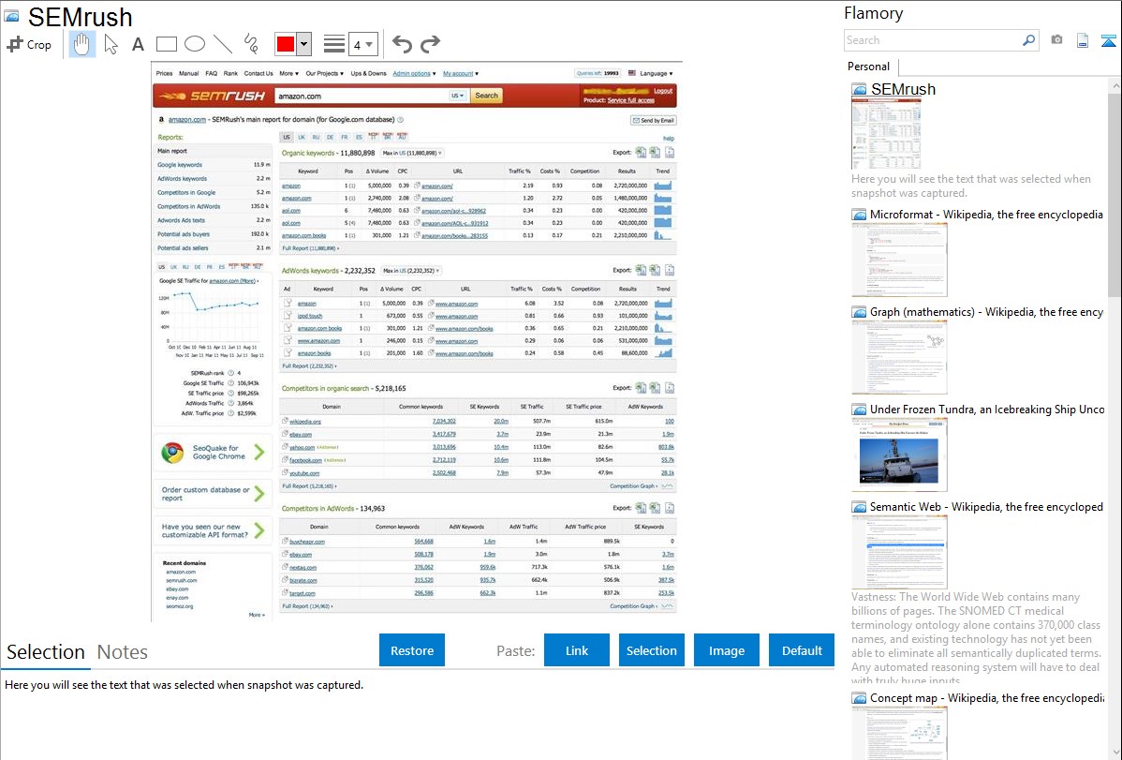The image size is (1122, 760).
Task: Activate the Crop tool
Action: [29, 44]
